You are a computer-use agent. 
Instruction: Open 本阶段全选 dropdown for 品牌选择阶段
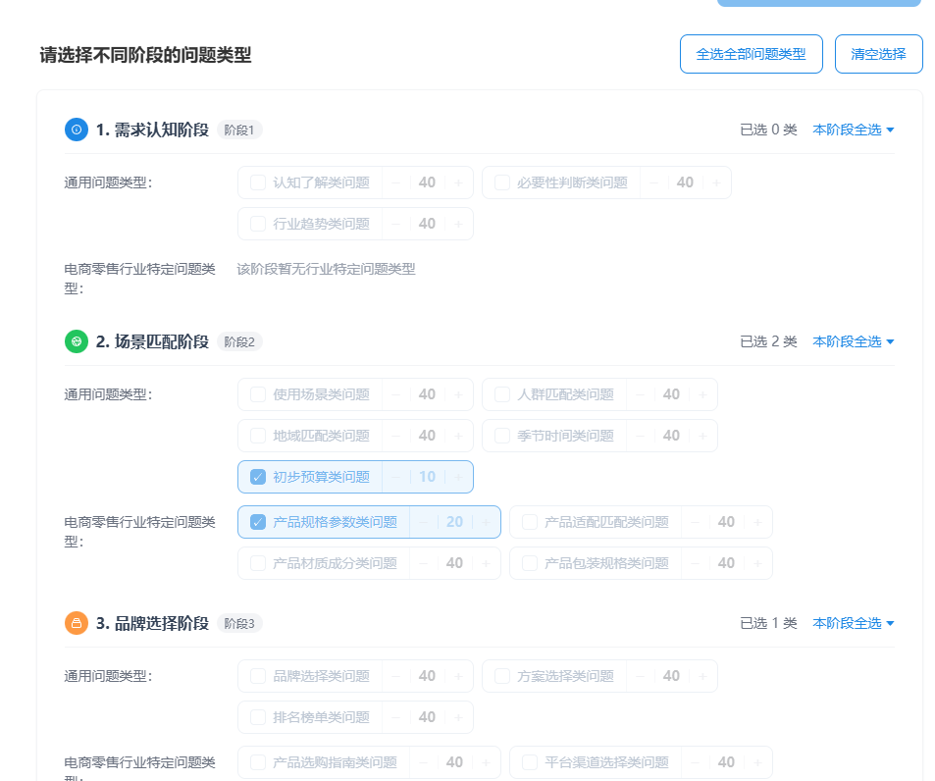(x=854, y=623)
